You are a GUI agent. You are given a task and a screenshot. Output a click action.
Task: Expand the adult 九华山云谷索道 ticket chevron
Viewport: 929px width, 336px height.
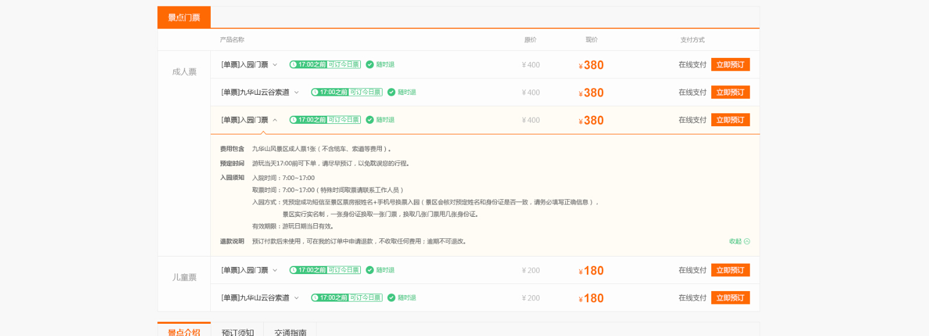point(297,92)
